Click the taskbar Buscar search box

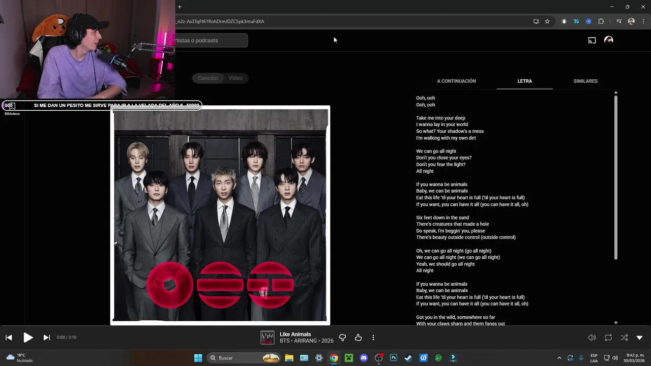244,358
